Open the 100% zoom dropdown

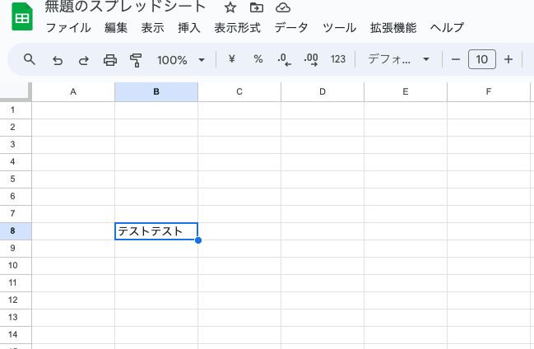[181, 59]
